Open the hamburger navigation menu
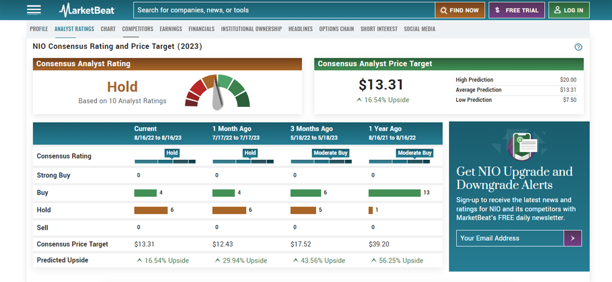612x282 pixels. pyautogui.click(x=34, y=10)
